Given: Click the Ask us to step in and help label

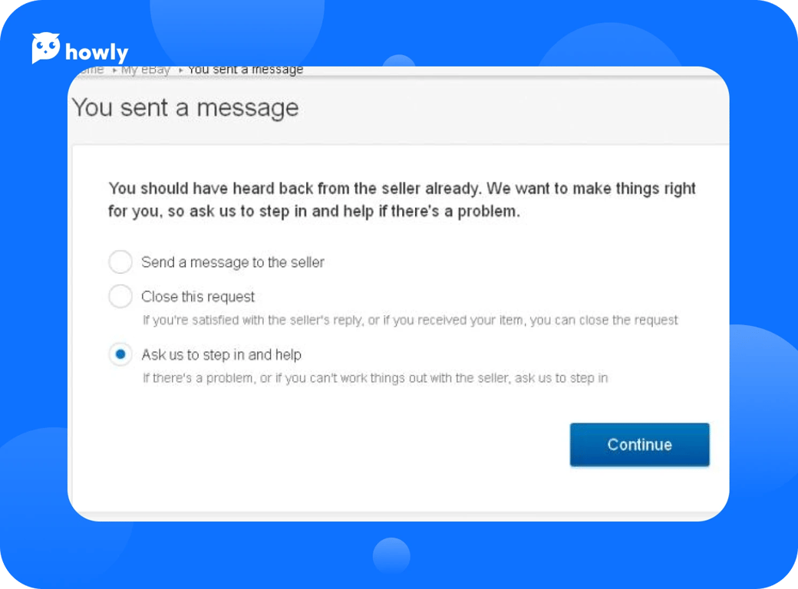Looking at the screenshot, I should [x=221, y=355].
